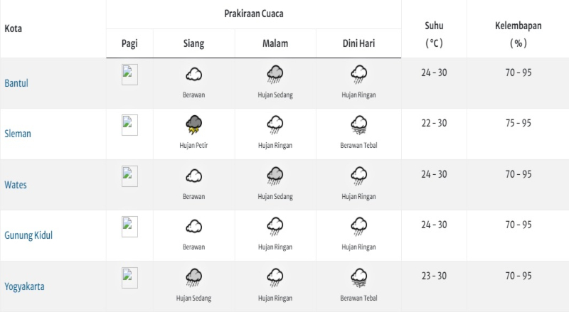Click Gunung Kidul's Malam Hujan Ringan icon
Screen dimensions: 569x312
click(x=275, y=227)
